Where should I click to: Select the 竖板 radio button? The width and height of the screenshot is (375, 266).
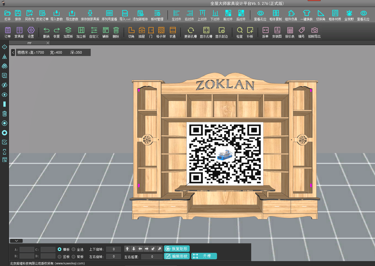tap(60, 257)
